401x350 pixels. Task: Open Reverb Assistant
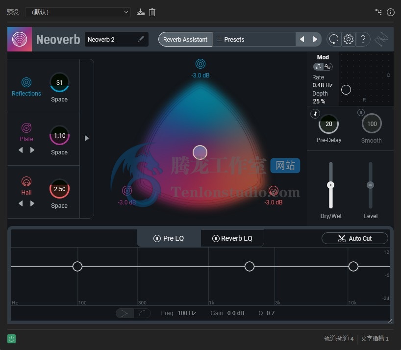click(185, 39)
